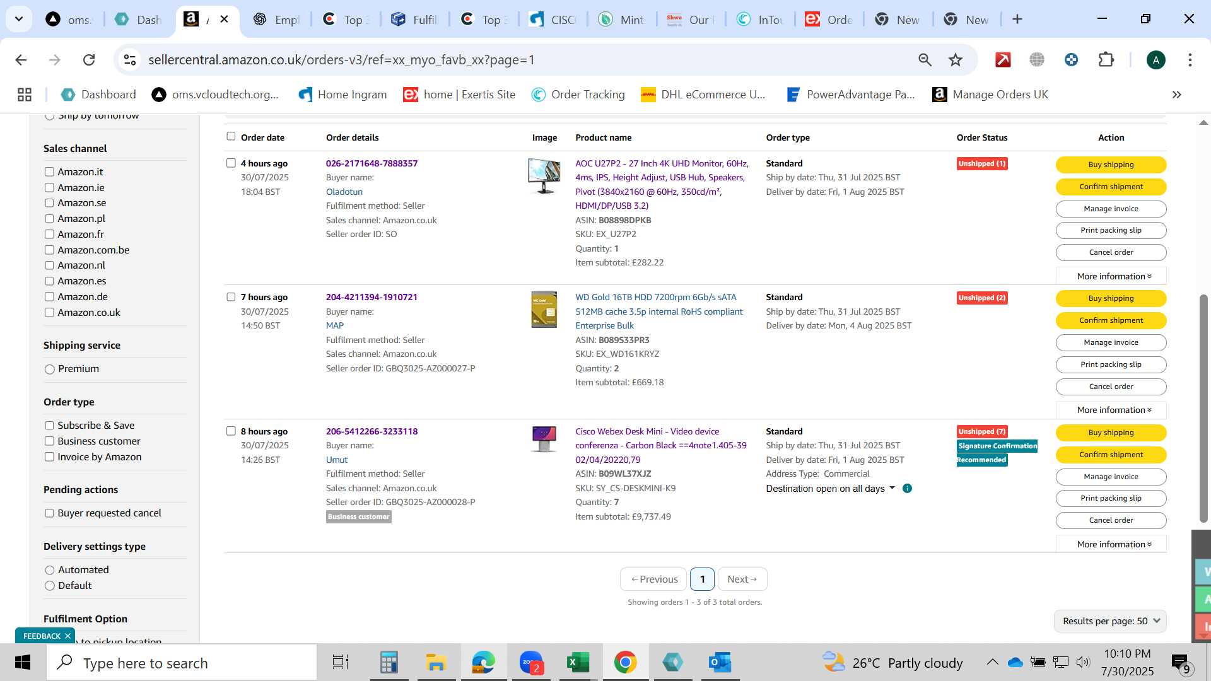
Task: Open Chrome three-dot menu
Action: point(1190,60)
